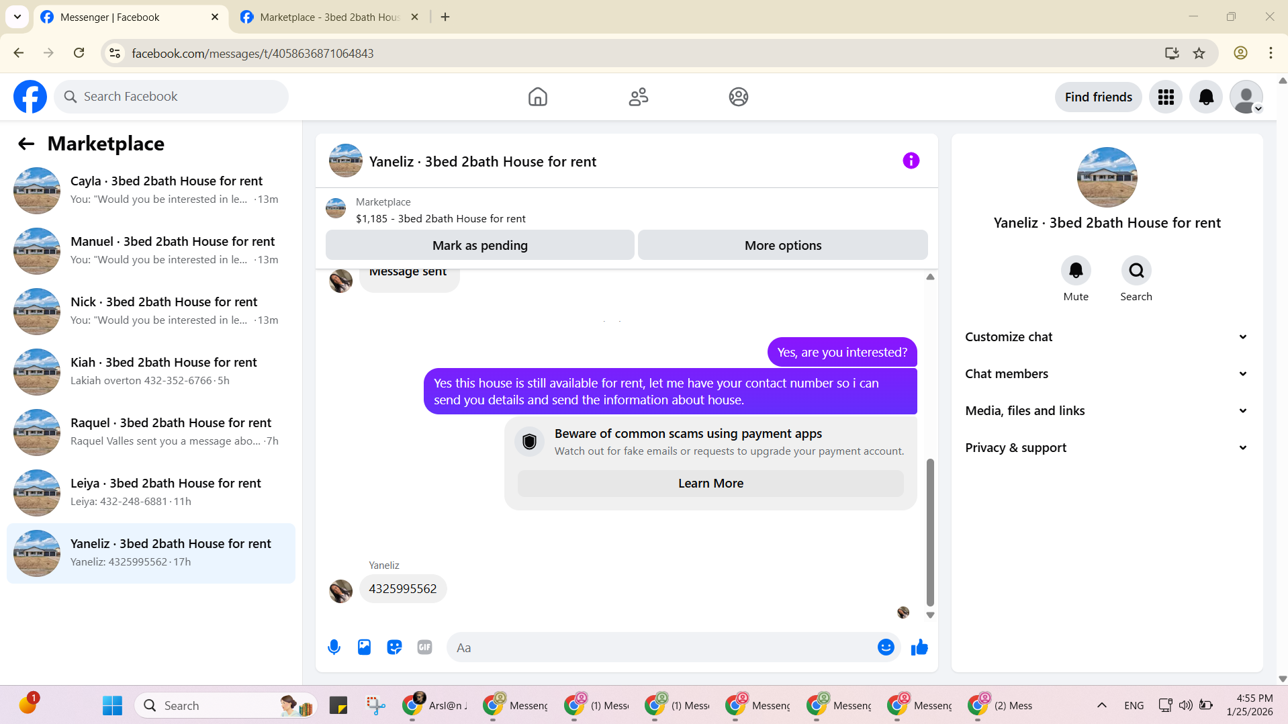Mute this conversation with bell icon
The height and width of the screenshot is (724, 1288).
pyautogui.click(x=1076, y=271)
